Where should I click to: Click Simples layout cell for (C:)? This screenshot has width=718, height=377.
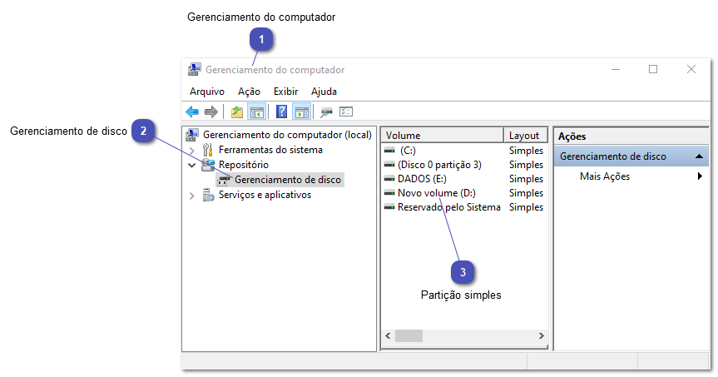click(x=526, y=151)
